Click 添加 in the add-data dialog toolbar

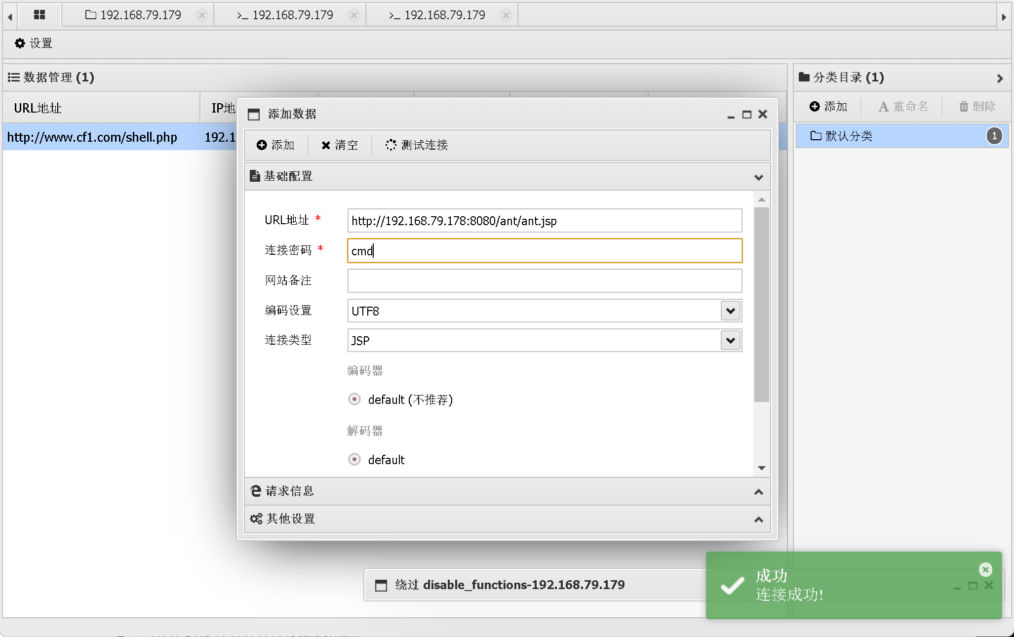[275, 145]
